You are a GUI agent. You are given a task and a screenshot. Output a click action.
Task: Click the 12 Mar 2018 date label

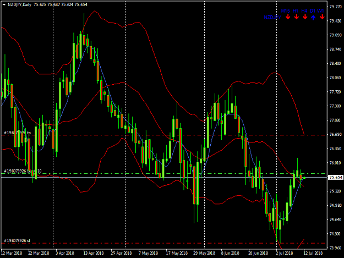point(12,253)
